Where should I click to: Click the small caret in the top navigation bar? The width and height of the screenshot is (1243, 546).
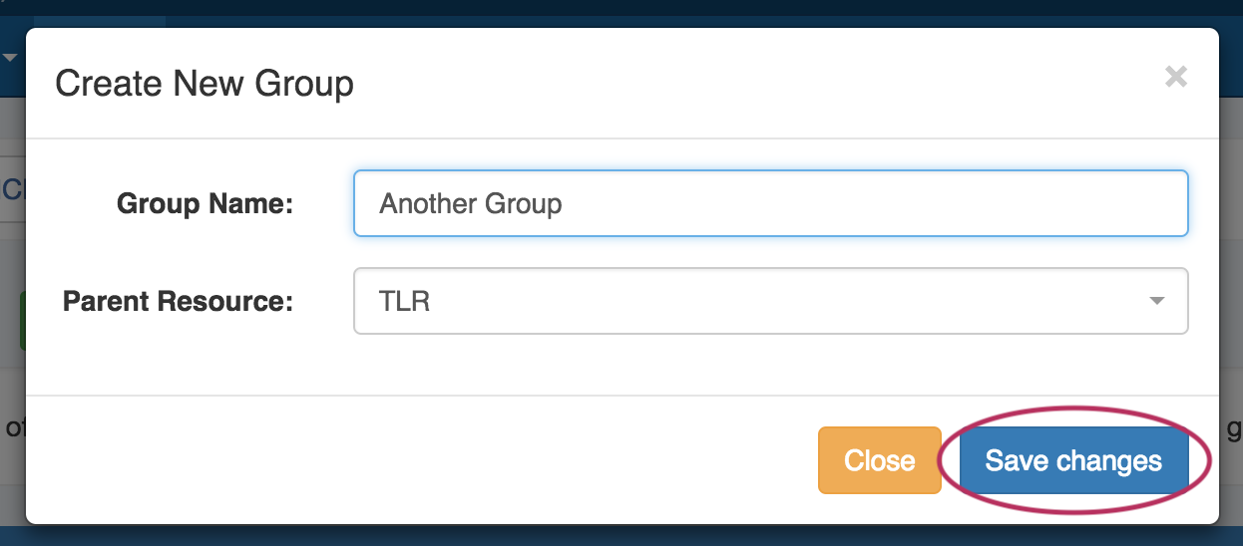tap(10, 58)
